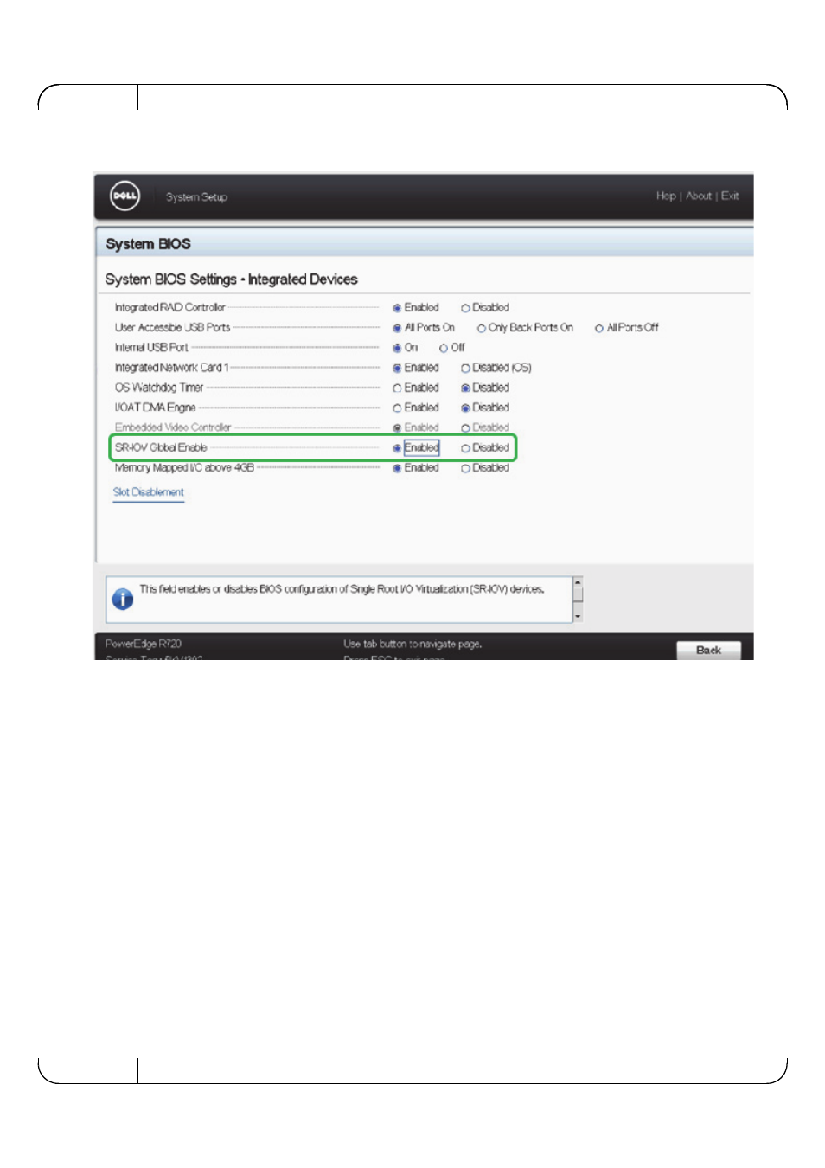Click the System Setup title text
Screen dimensions: 825x1168
(196, 197)
